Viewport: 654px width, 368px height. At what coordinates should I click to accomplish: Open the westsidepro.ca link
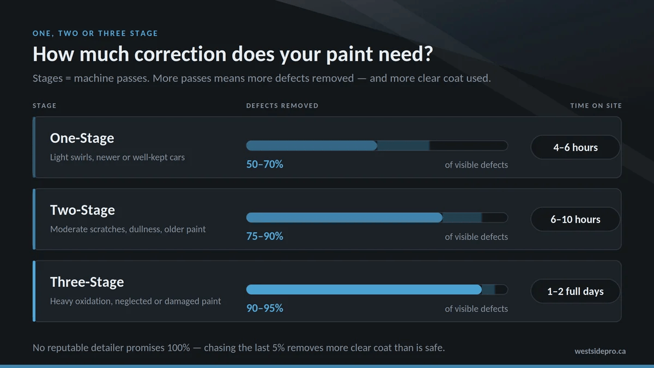[x=600, y=351]
